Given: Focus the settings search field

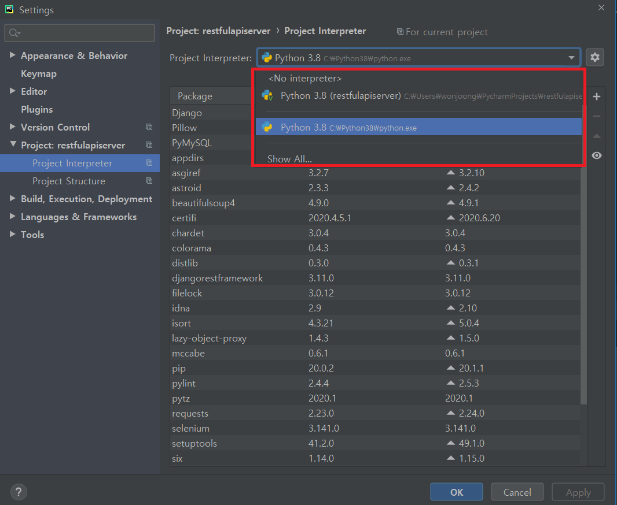Looking at the screenshot, I should coord(79,33).
